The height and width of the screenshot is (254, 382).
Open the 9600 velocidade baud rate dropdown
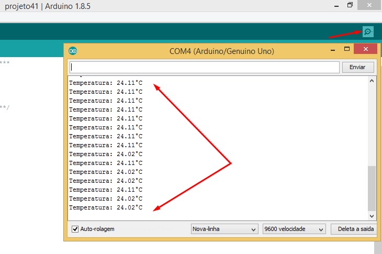click(x=294, y=229)
